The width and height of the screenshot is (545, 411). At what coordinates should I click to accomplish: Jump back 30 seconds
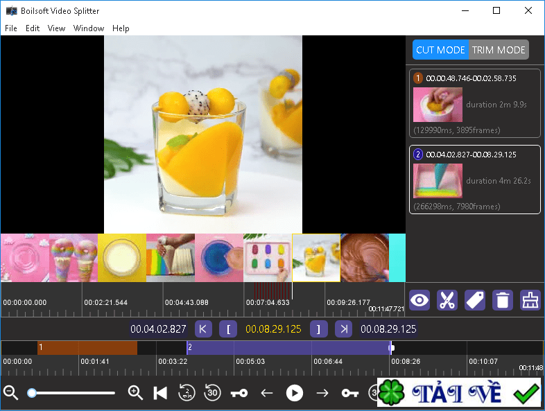(x=212, y=393)
